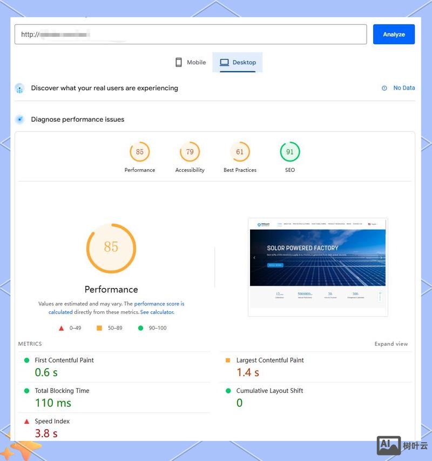Click the URL input field
Viewport: 432px width, 461px height.
click(x=190, y=34)
